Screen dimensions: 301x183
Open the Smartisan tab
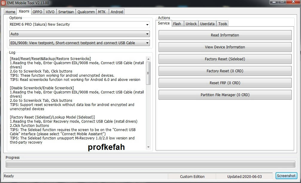(x=66, y=12)
